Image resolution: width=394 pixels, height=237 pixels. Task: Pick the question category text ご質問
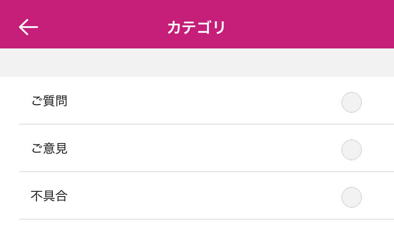49,101
